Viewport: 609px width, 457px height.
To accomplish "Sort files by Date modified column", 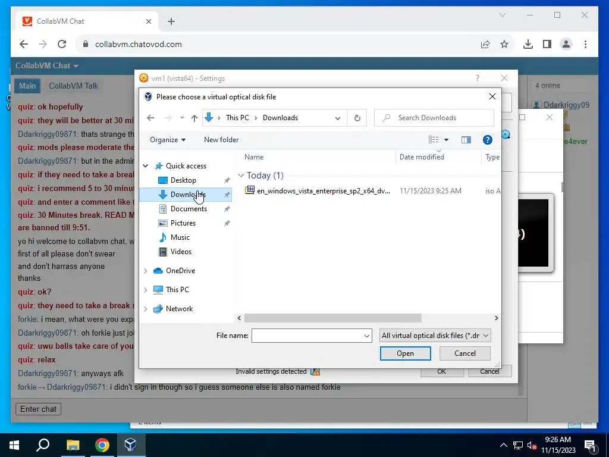I will (x=422, y=157).
